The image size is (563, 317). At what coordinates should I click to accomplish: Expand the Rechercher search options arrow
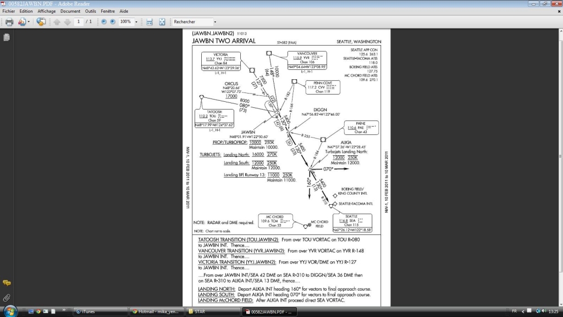[215, 22]
